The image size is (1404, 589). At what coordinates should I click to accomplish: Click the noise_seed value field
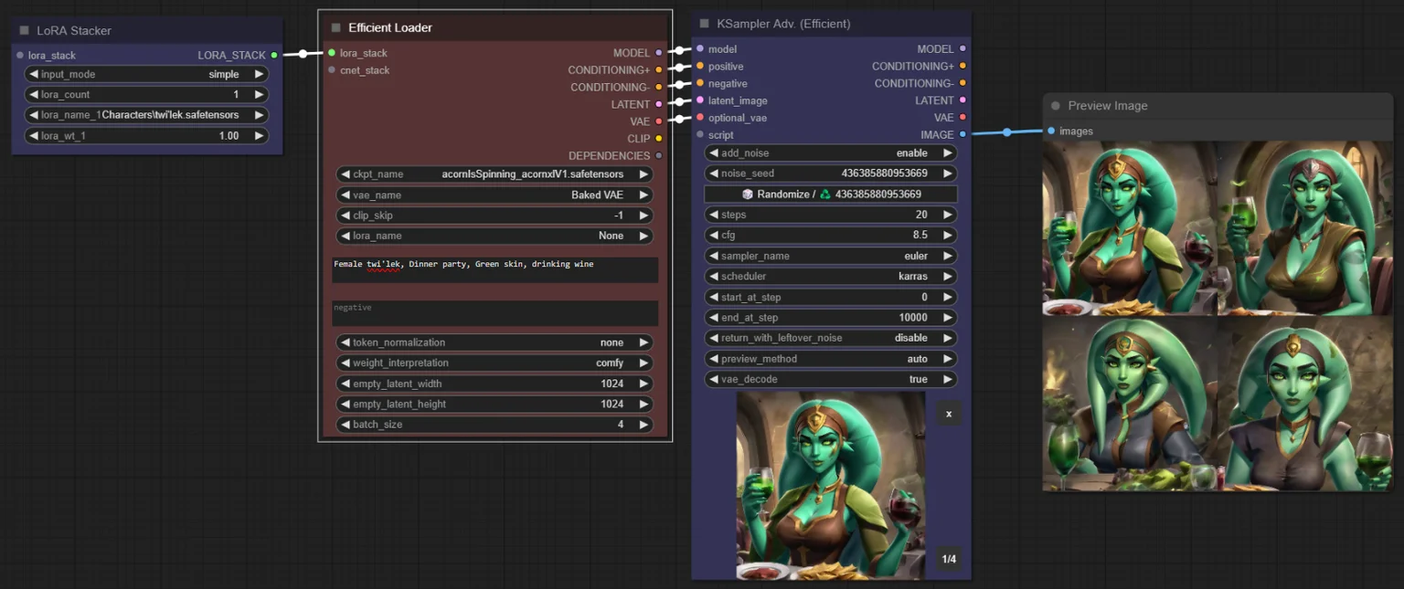[x=831, y=174]
